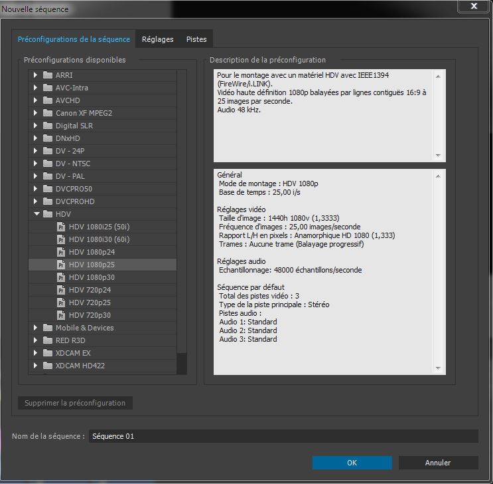Viewport: 493px width, 484px height.
Task: Select the HDV 1080i30 (60i) preset icon
Action: tap(61, 239)
